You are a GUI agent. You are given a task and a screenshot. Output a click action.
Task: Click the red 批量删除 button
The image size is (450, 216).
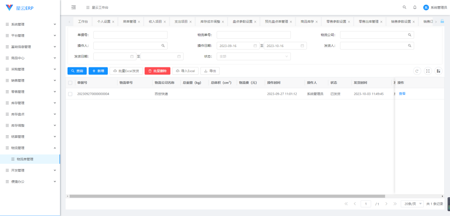click(157, 71)
